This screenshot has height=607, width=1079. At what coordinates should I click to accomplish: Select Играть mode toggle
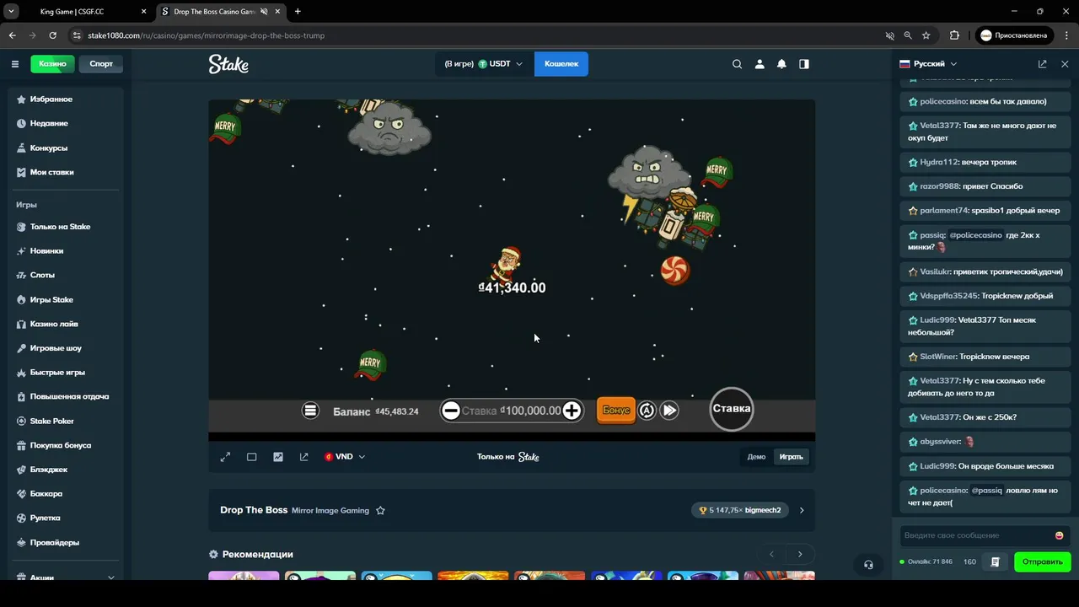791,457
